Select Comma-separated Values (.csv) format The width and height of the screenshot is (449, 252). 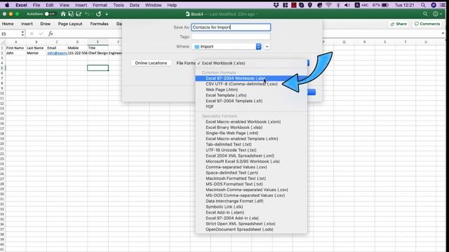pyautogui.click(x=251, y=167)
